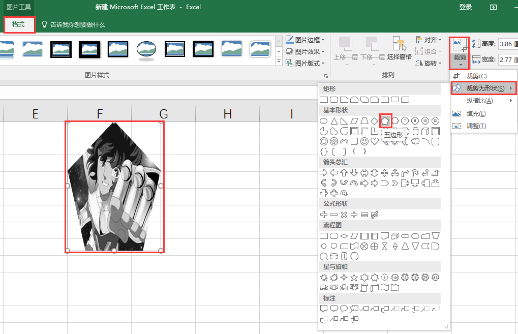Open the 图片版式 dropdown

(305, 63)
